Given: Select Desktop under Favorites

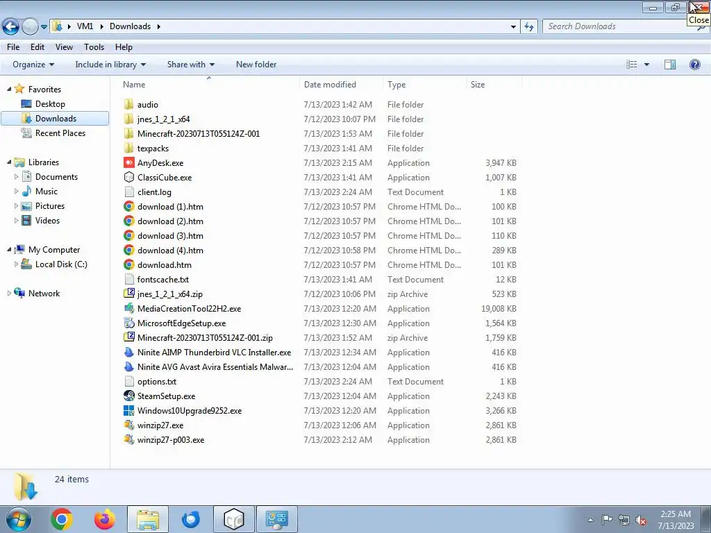Looking at the screenshot, I should click(50, 104).
